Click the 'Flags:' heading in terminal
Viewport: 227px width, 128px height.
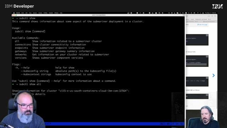16,64
